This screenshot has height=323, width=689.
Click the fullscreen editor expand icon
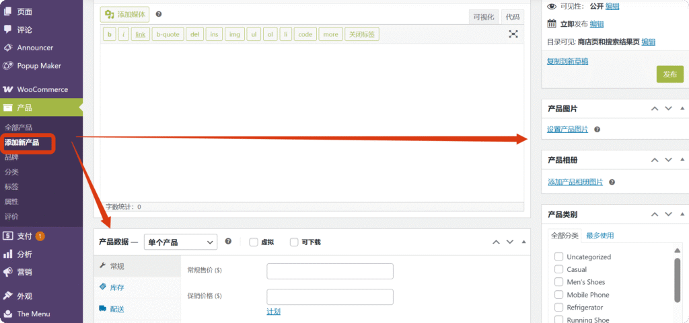tap(513, 34)
